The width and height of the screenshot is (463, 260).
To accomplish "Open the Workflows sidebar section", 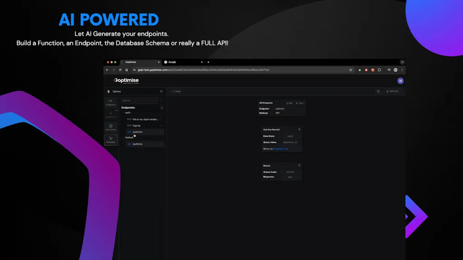I will click(x=111, y=115).
